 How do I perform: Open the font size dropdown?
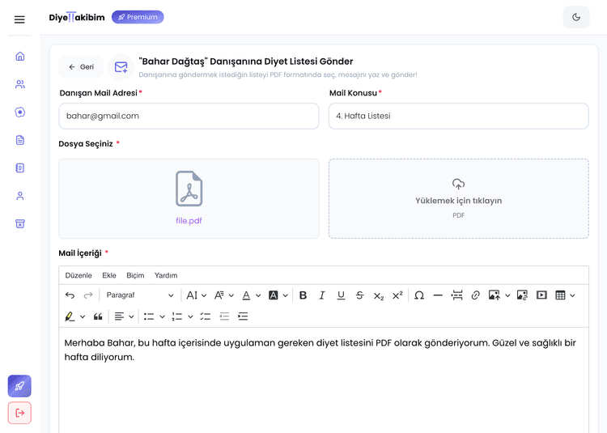tap(197, 295)
